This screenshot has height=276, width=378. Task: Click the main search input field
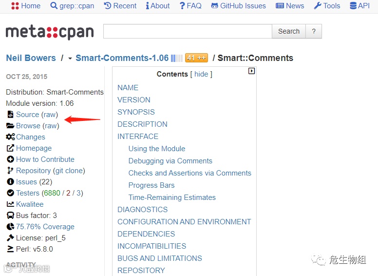coord(188,31)
